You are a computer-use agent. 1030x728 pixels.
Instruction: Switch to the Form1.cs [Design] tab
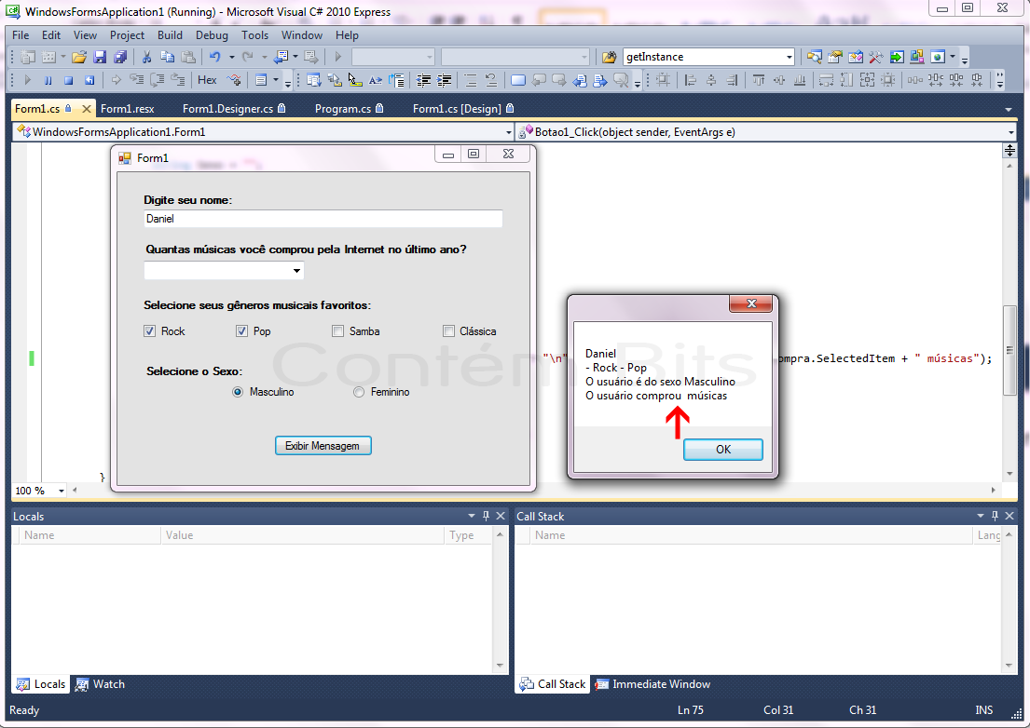click(x=463, y=109)
